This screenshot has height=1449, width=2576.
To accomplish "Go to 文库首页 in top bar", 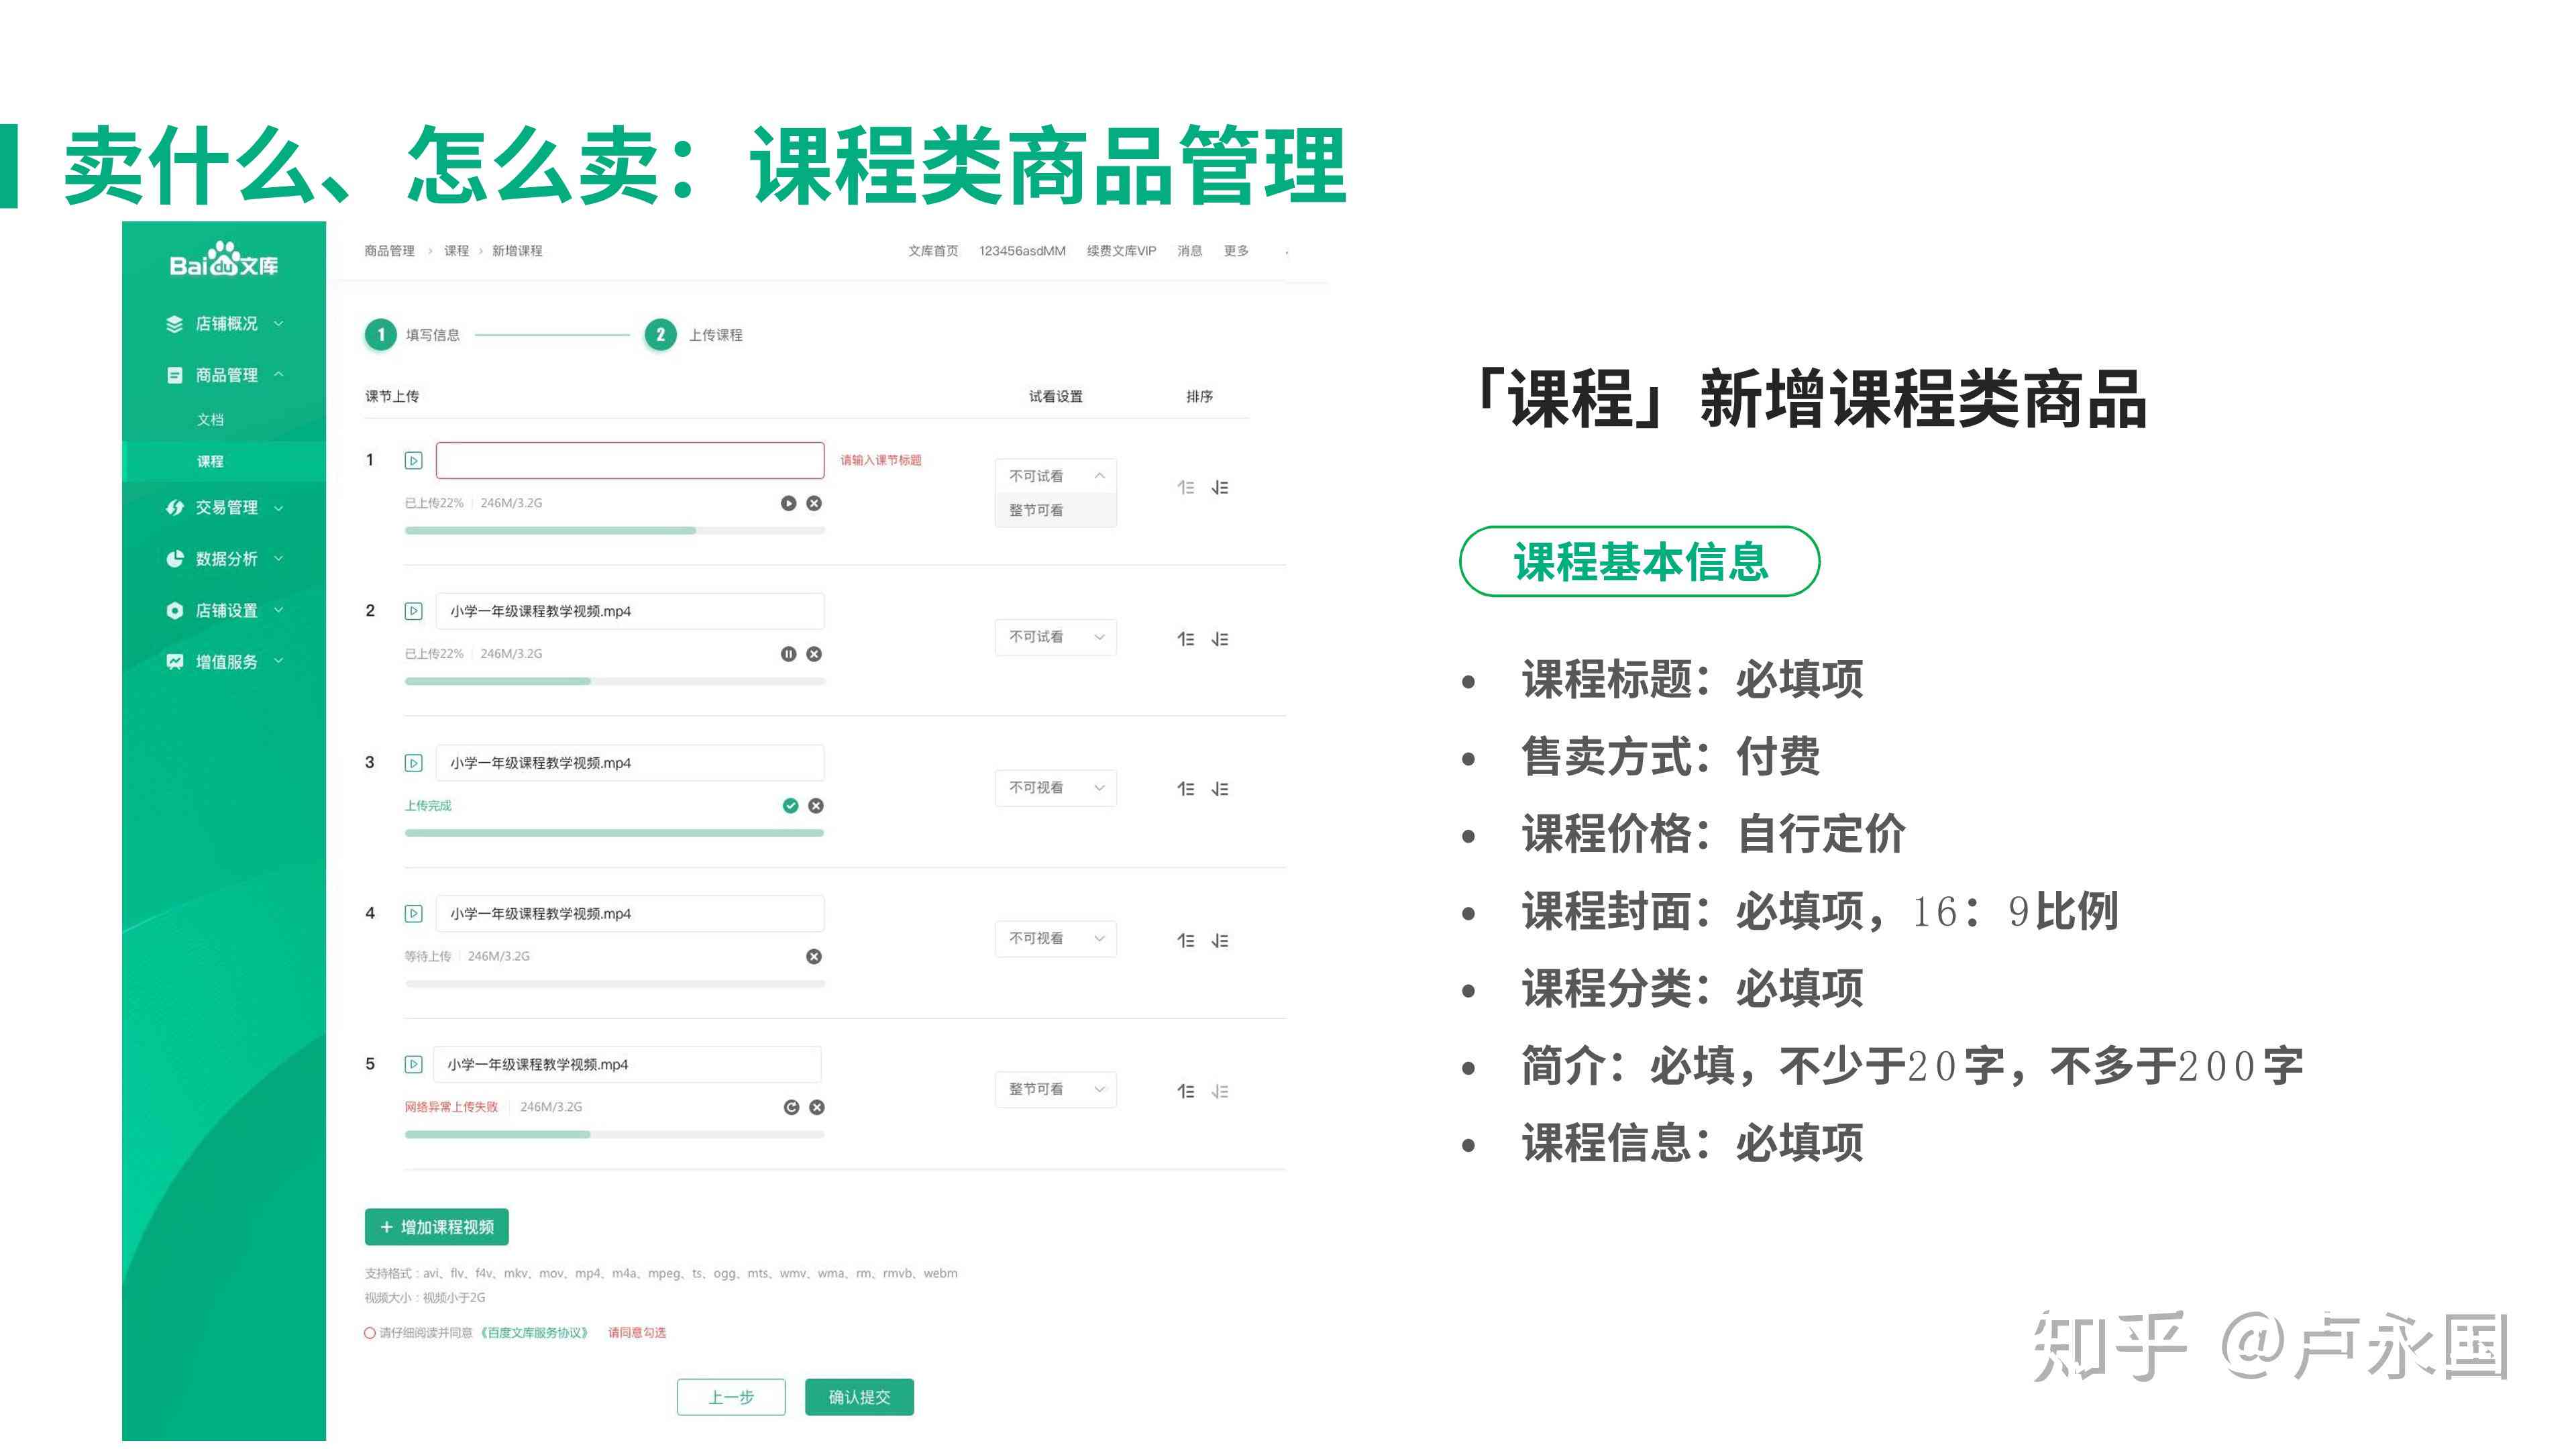I will (x=933, y=251).
